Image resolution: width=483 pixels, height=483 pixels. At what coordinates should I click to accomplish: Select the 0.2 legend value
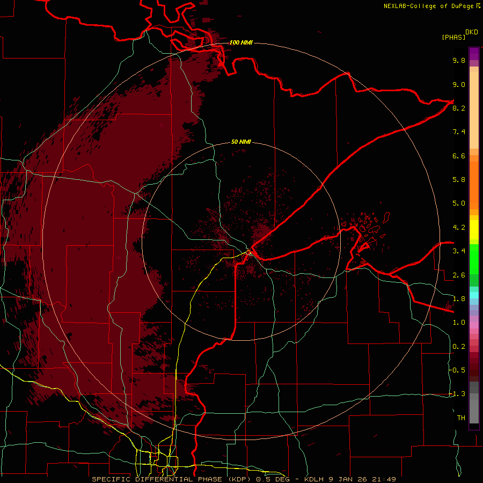[459, 347]
